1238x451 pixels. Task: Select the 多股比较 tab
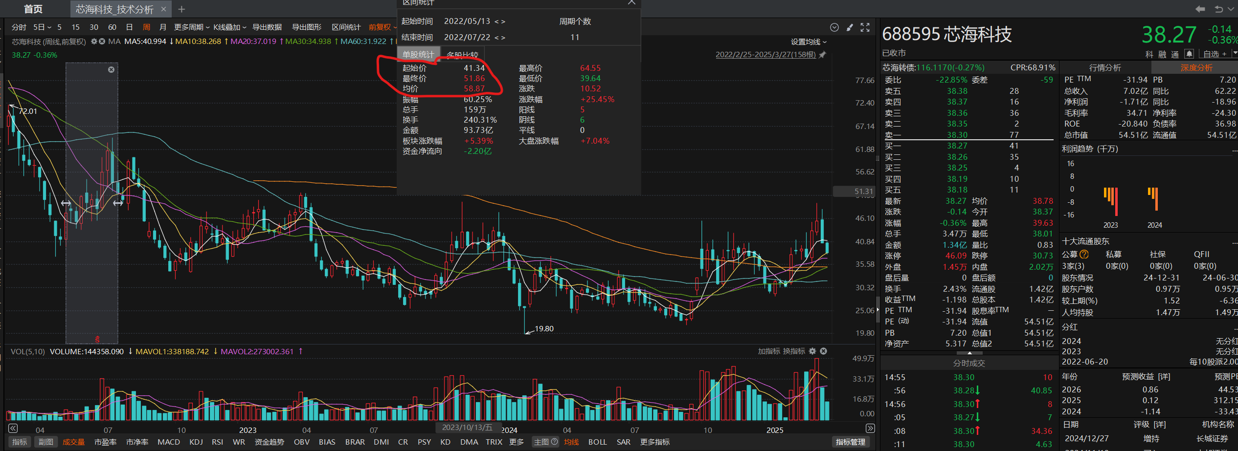[462, 55]
